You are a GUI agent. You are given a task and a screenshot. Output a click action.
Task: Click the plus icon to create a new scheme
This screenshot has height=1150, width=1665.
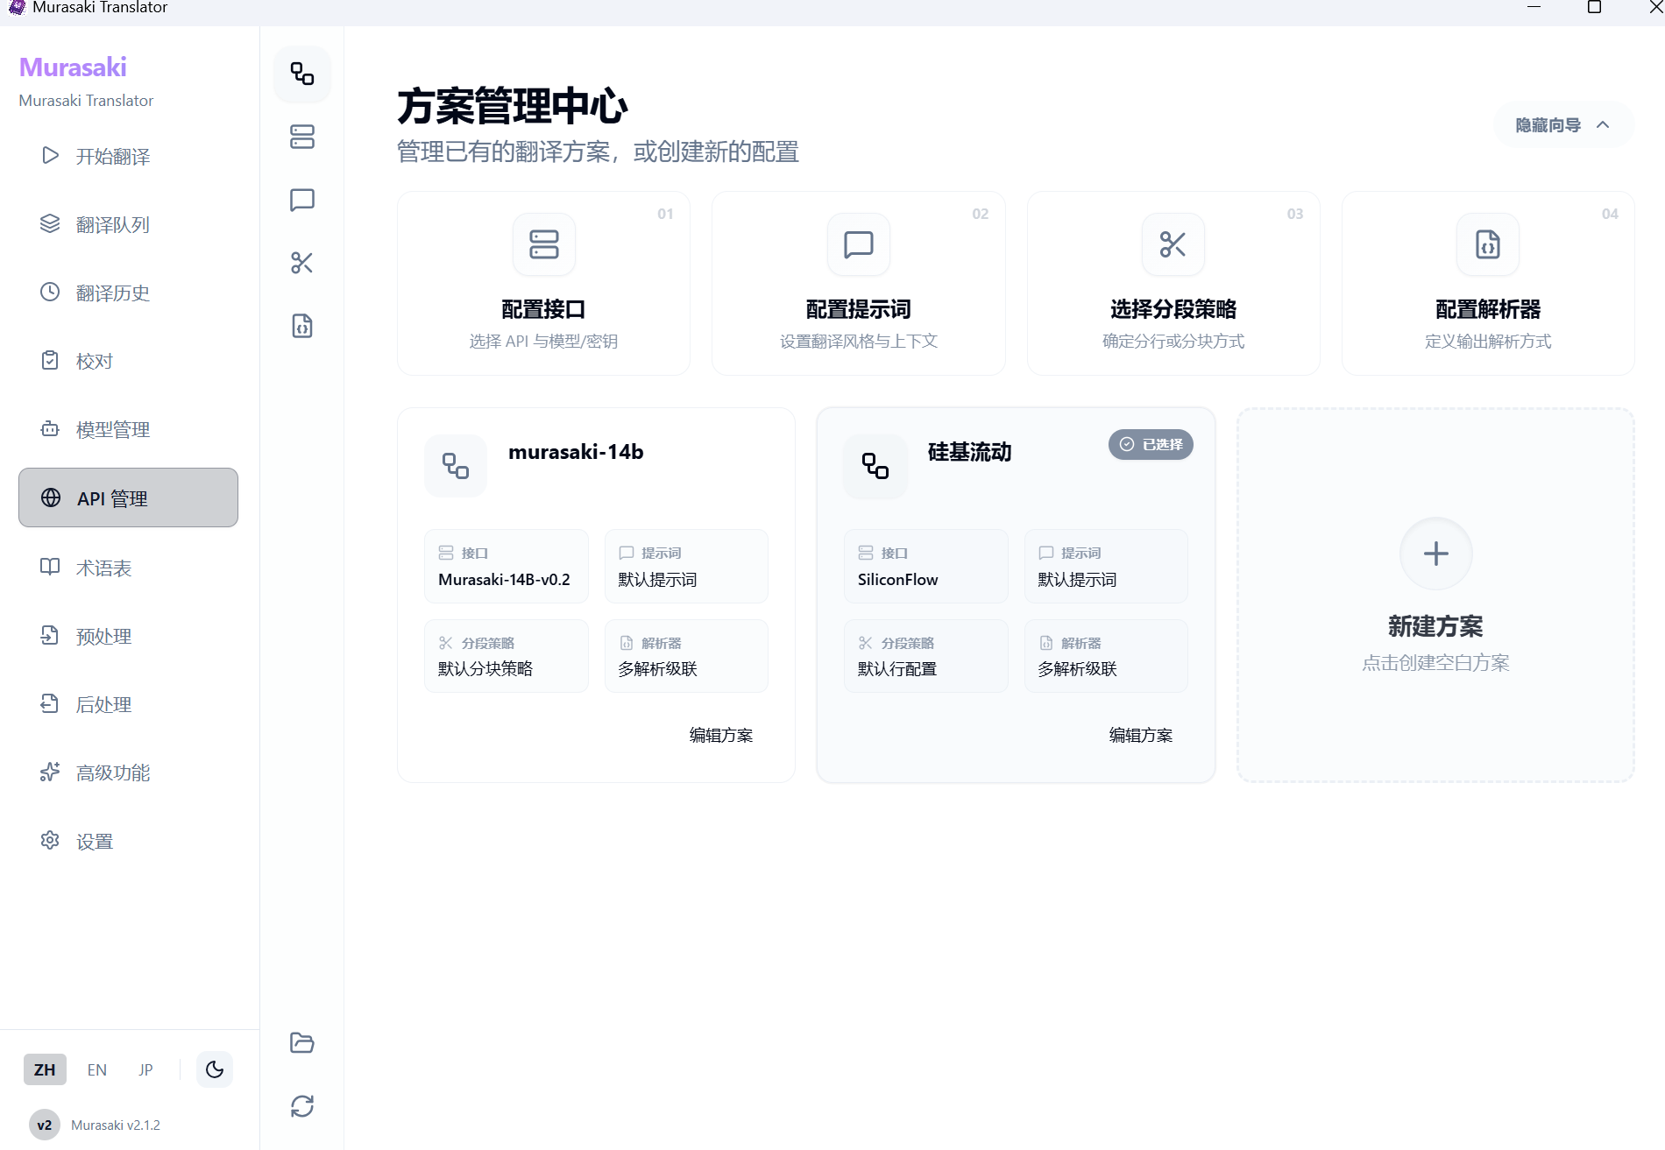[1435, 554]
